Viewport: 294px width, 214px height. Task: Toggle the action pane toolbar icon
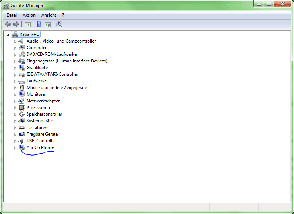tap(48, 24)
